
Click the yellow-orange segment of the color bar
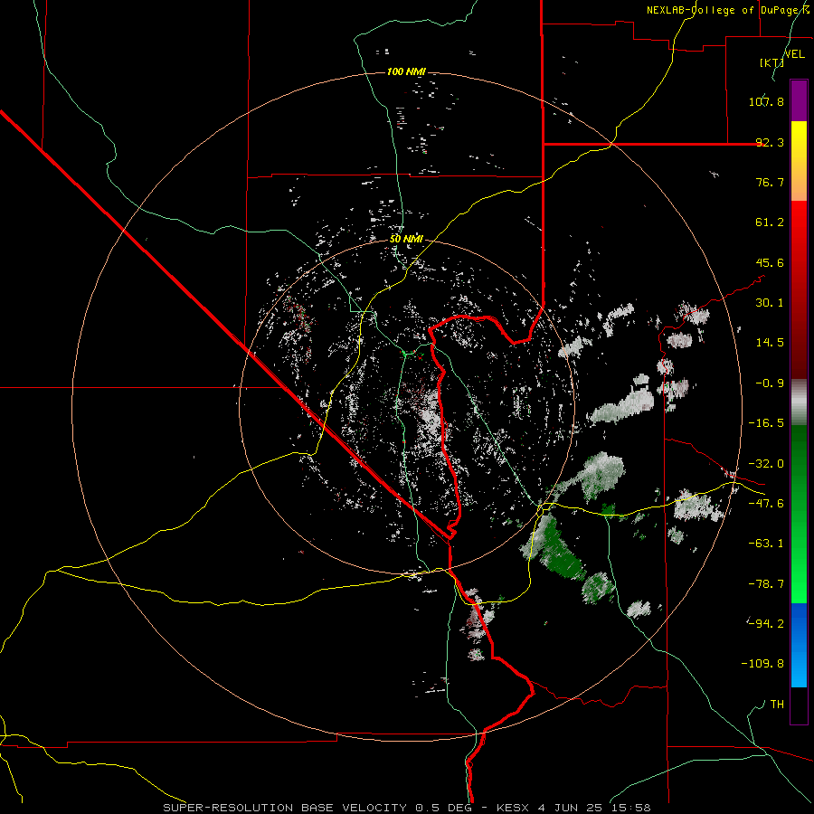pos(799,161)
